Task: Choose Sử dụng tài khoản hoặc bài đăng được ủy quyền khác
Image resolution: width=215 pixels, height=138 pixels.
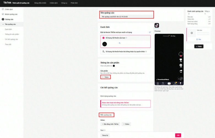Action: tap(126, 52)
